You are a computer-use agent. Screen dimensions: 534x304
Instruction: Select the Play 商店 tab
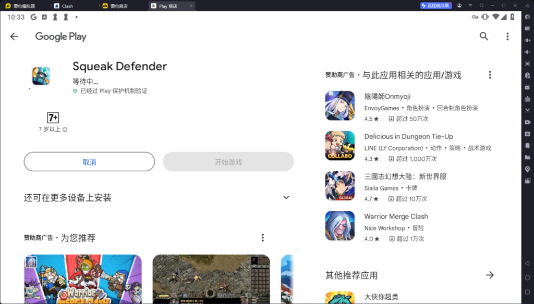click(x=168, y=6)
